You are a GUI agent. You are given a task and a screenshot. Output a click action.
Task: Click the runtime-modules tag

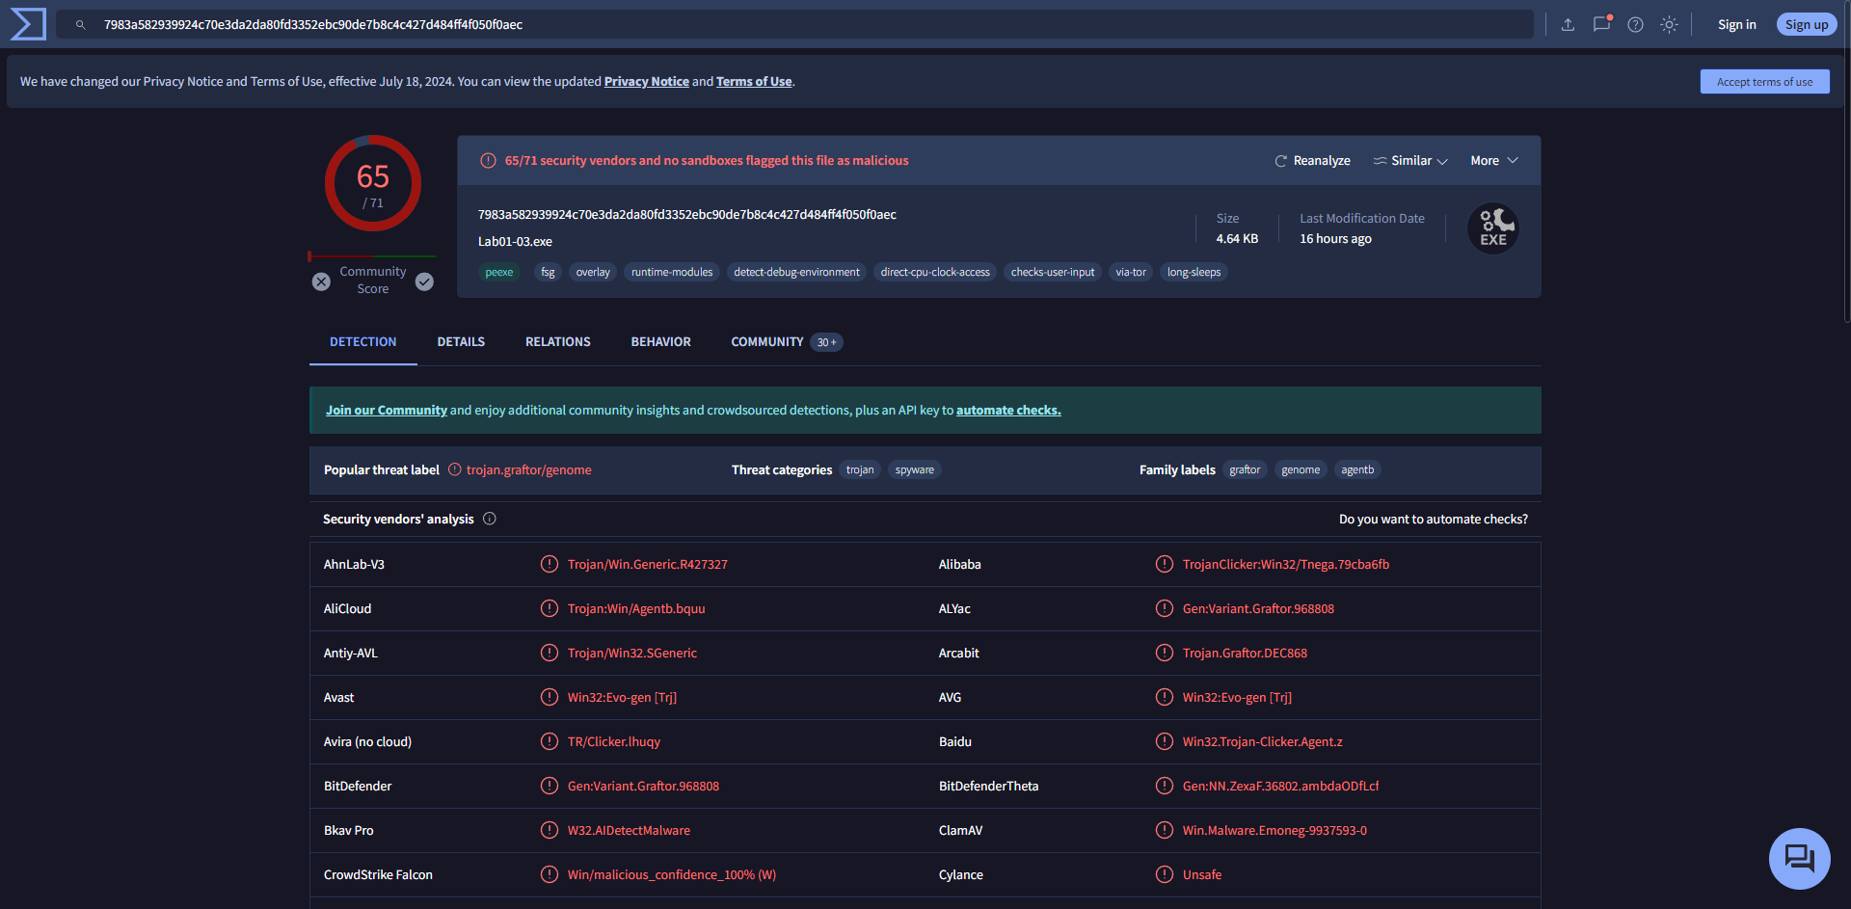[672, 273]
